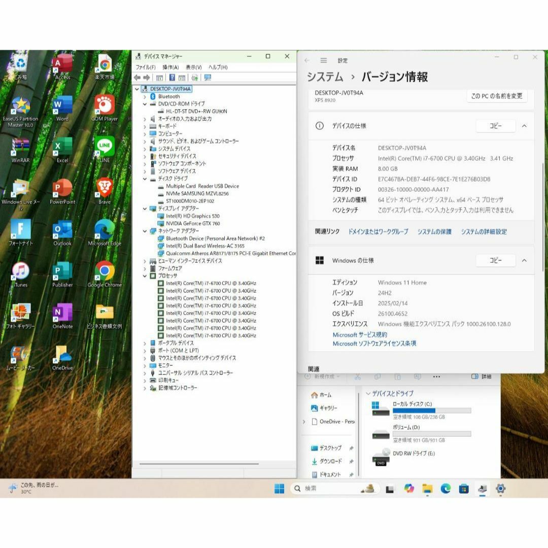This screenshot has width=548, height=548.
Task: Open the ファイル(F) menu in Device Manager
Action: (x=146, y=67)
